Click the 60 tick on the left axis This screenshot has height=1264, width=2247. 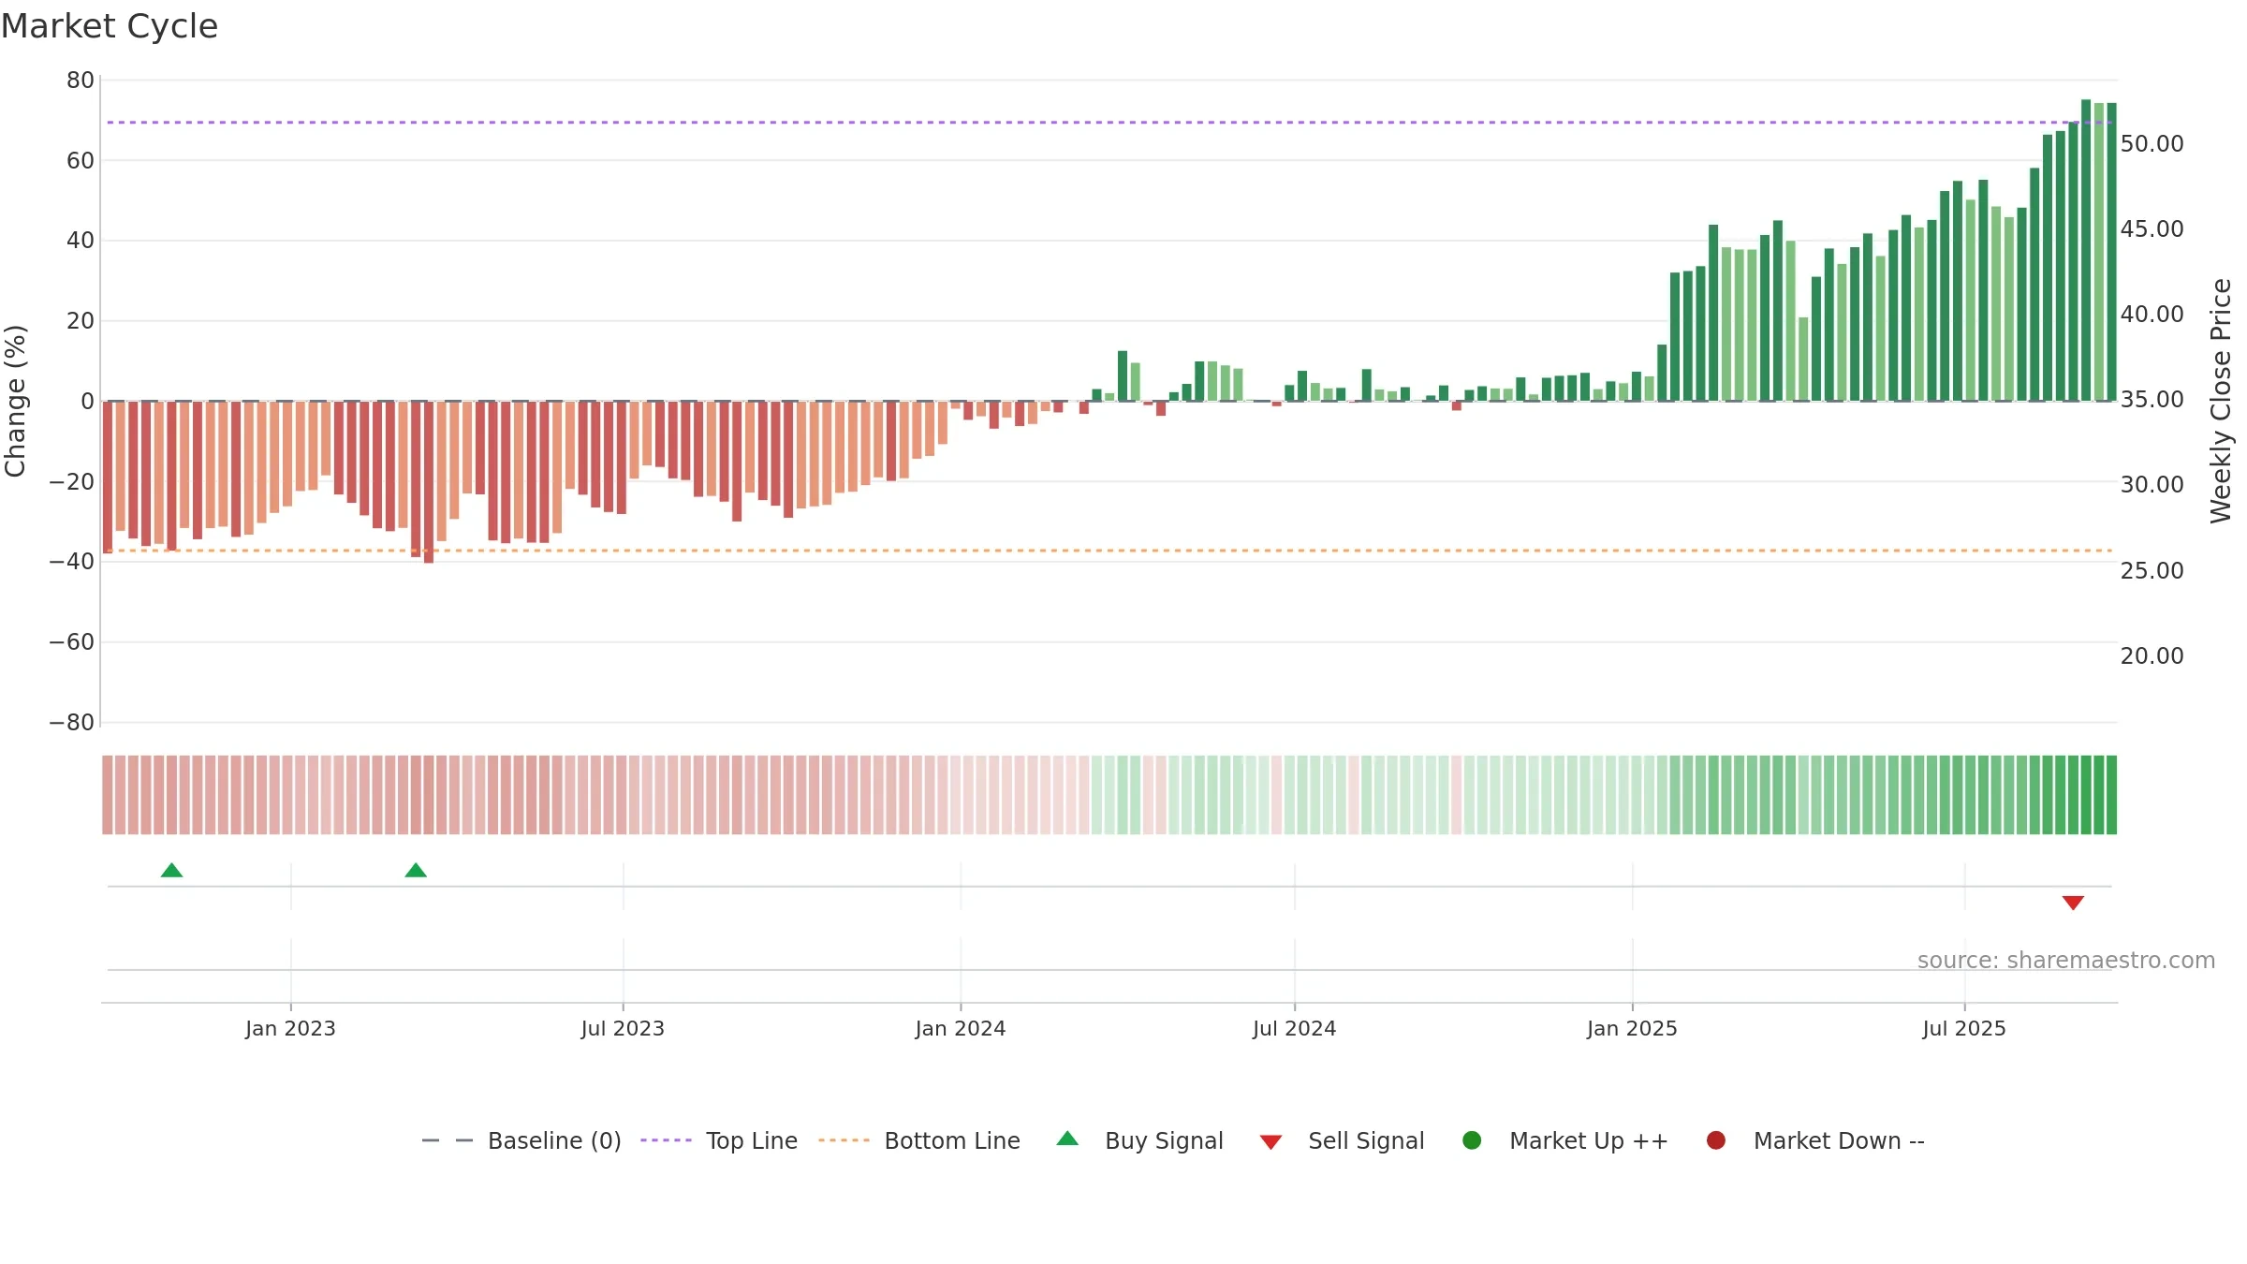(81, 161)
